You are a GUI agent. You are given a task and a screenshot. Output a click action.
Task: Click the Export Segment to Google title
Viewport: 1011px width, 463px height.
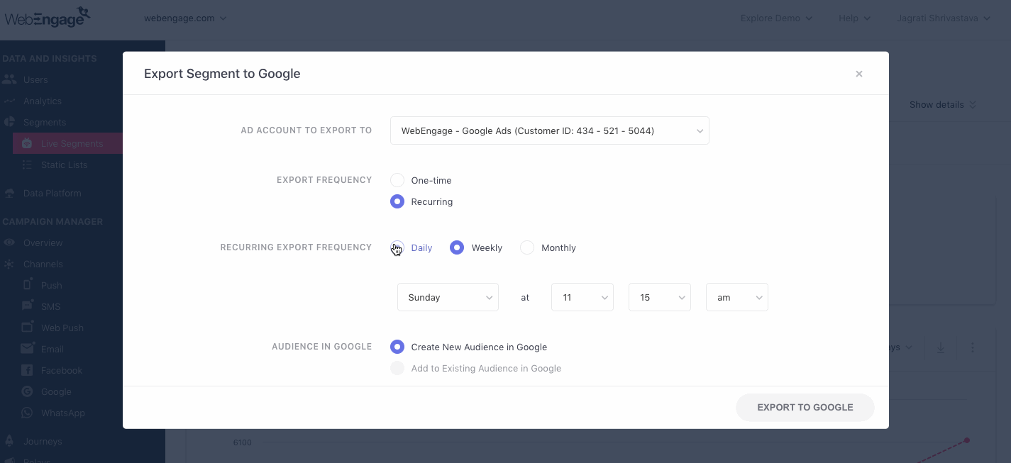[x=222, y=74]
